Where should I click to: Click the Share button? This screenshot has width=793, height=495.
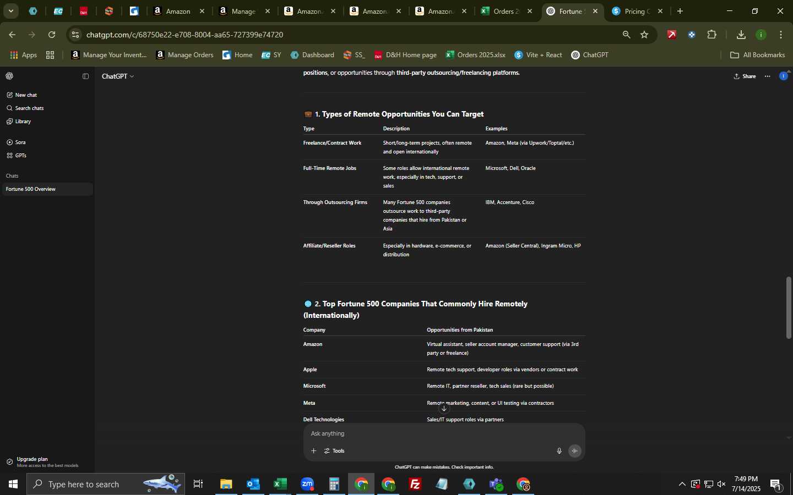[x=745, y=76]
